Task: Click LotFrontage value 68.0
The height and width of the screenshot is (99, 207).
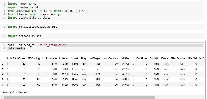Action: point(54,74)
